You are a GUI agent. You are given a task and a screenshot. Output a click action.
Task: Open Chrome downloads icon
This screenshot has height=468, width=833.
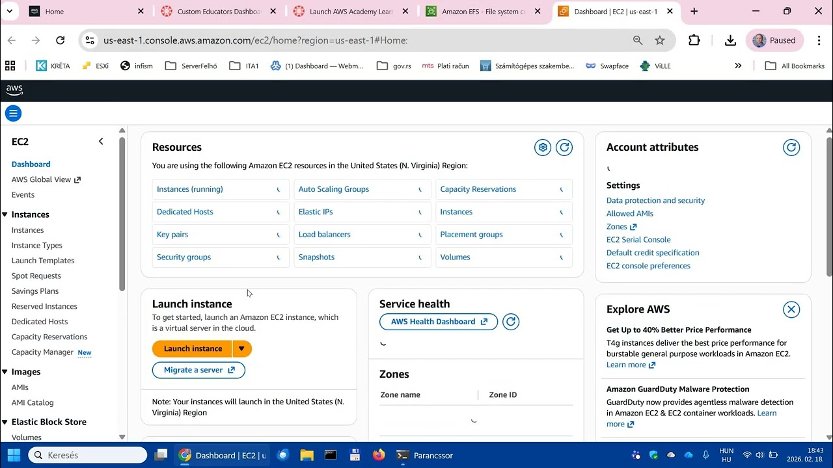[x=730, y=40]
